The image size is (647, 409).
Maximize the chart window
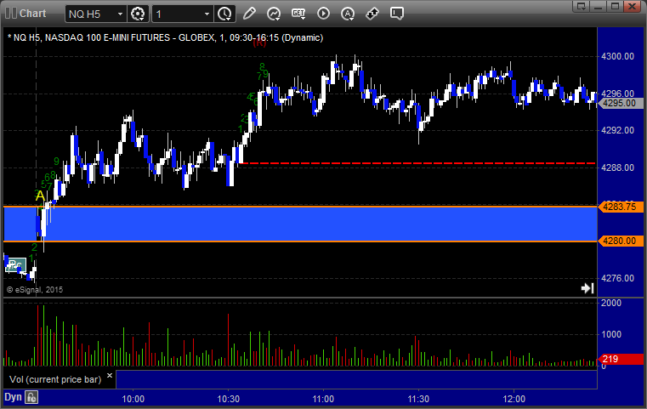(615, 6)
